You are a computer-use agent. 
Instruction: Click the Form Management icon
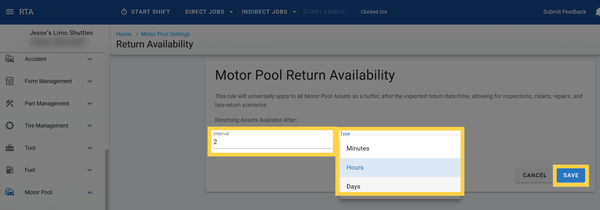[x=10, y=81]
